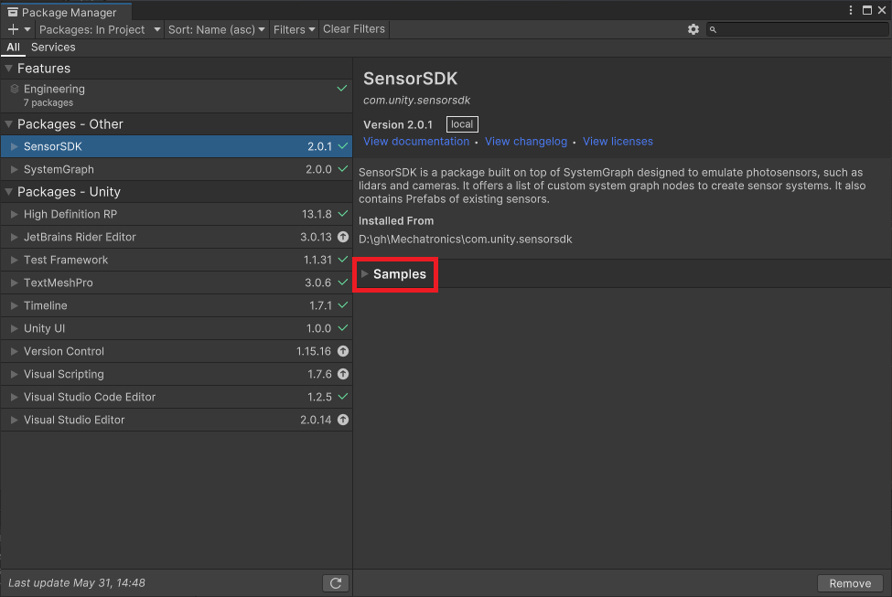Collapse the Features section

click(x=8, y=69)
